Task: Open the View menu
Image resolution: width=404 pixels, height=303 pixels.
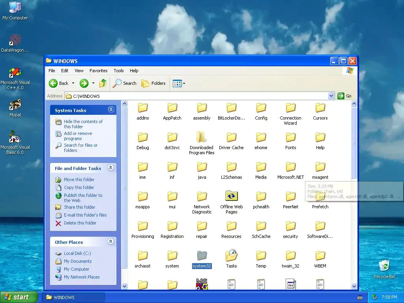Action: [x=79, y=71]
